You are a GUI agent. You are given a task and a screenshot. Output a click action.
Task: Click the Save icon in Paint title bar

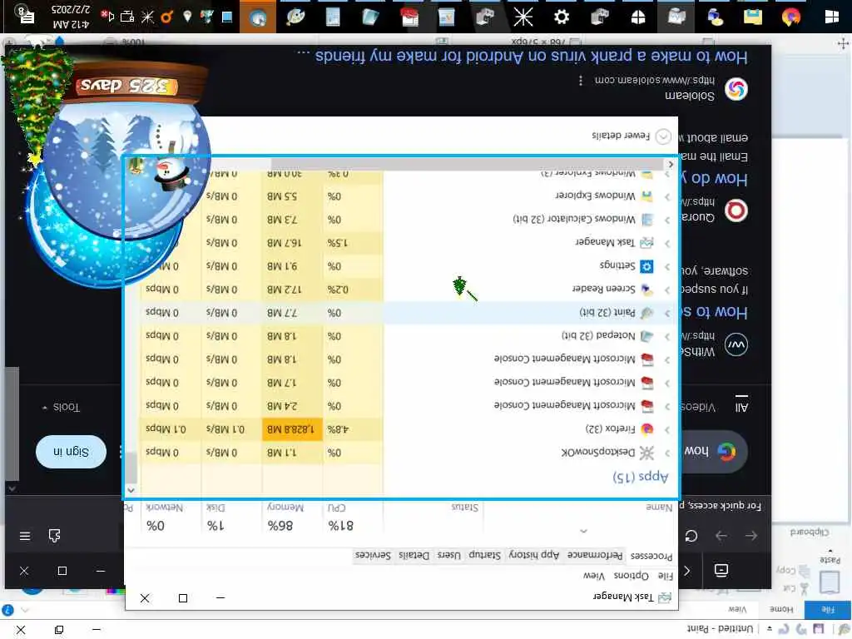pyautogui.click(x=818, y=629)
